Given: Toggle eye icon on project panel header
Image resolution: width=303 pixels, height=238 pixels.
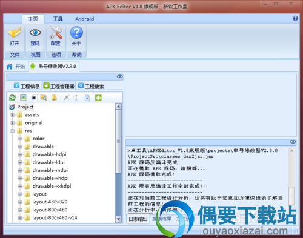Looking at the screenshot, I should tap(119, 76).
